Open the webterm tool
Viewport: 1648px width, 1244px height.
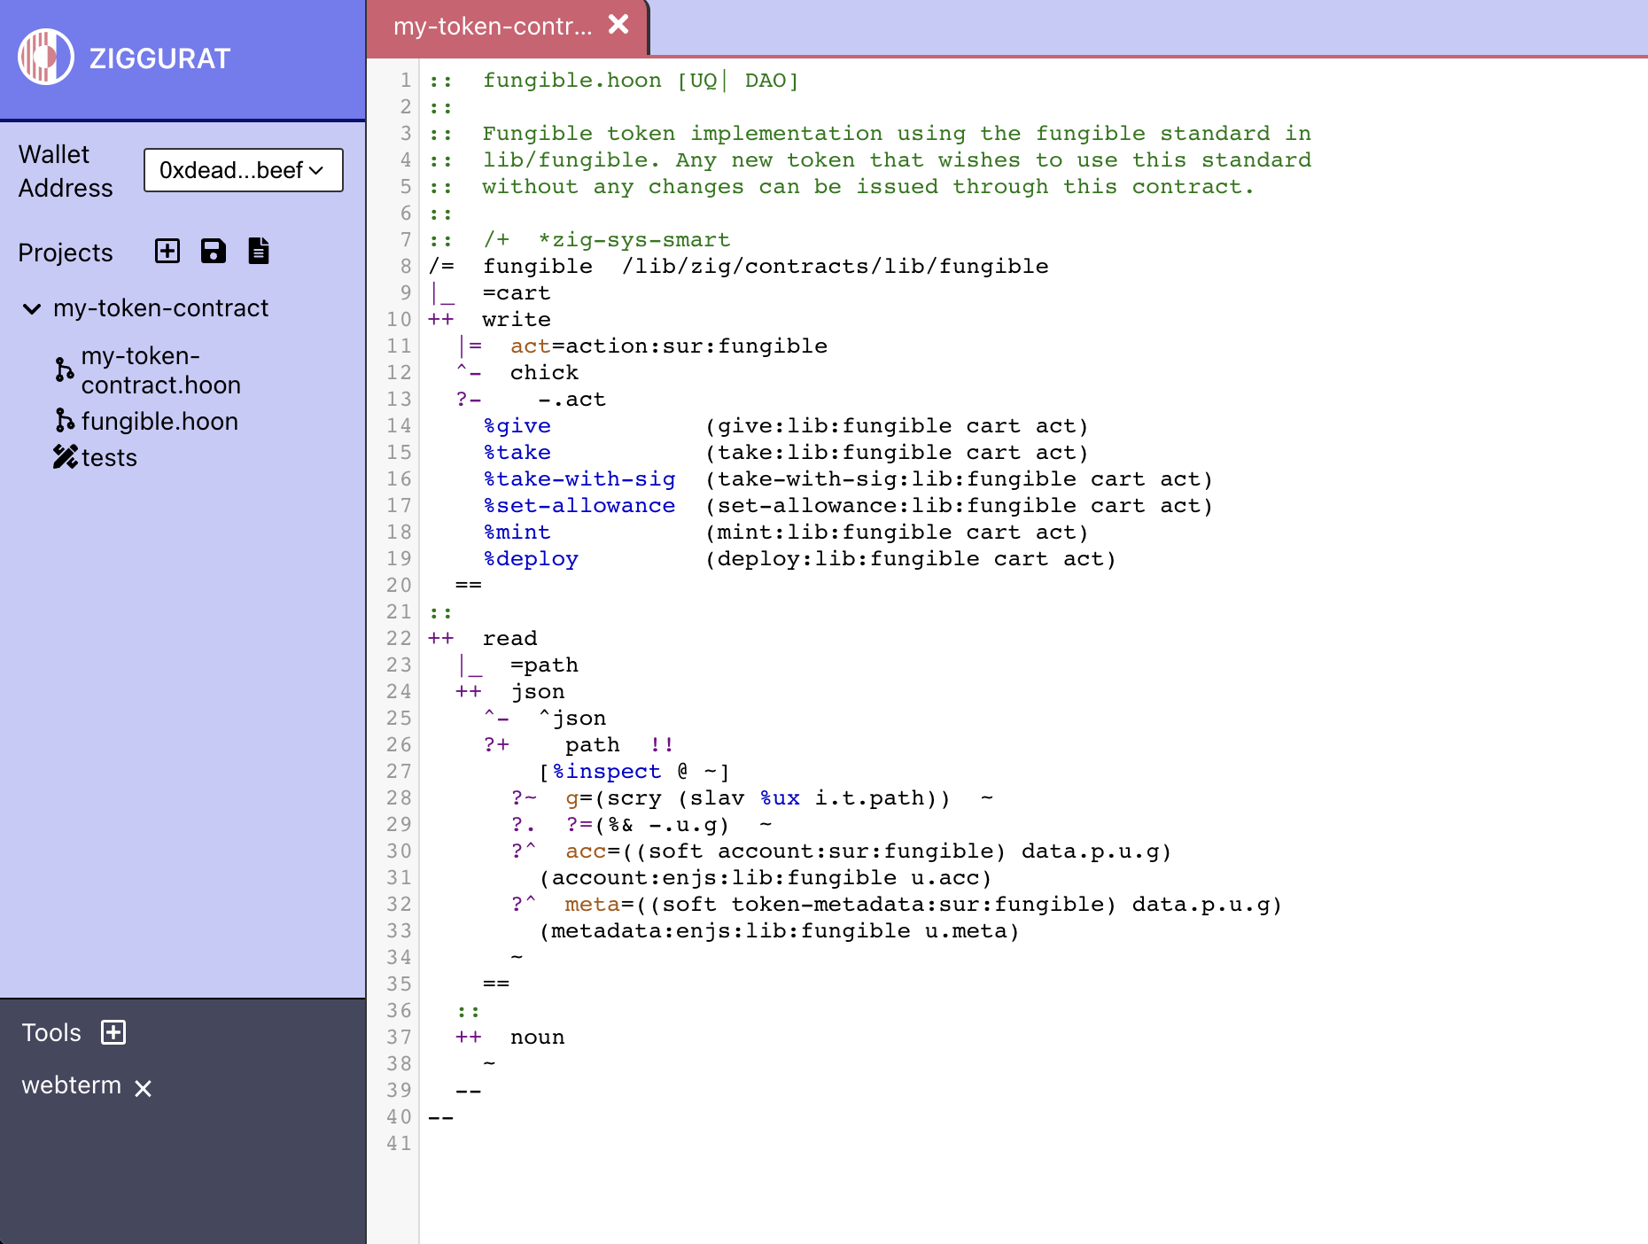coord(72,1085)
